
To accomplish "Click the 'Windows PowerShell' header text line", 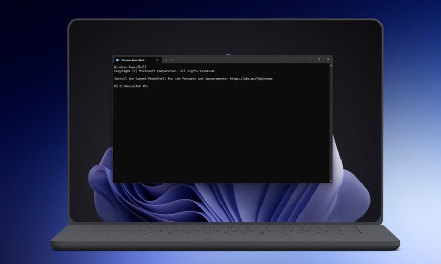I will click(x=130, y=67).
